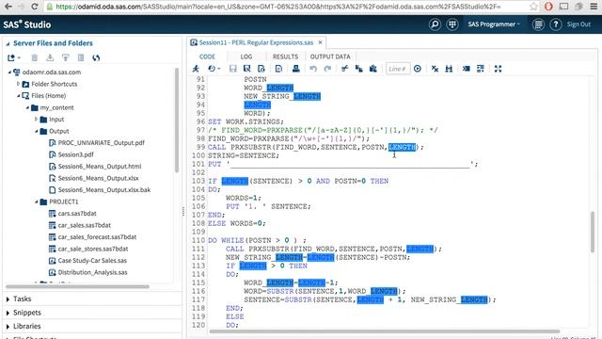Click the clear all code icon

(x=435, y=69)
